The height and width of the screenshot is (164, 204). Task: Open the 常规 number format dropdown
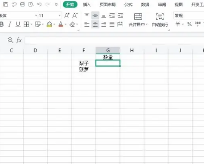pyautogui.click(x=189, y=15)
